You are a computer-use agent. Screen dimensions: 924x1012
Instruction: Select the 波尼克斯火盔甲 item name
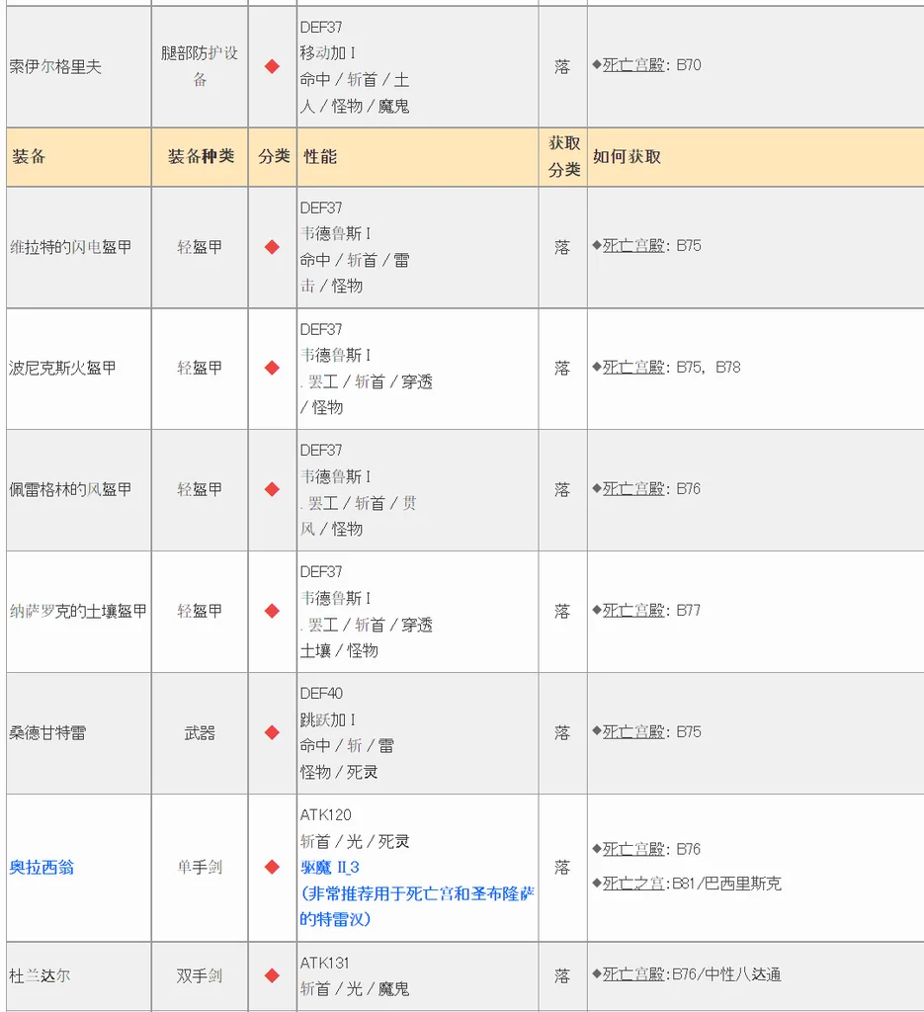point(62,368)
